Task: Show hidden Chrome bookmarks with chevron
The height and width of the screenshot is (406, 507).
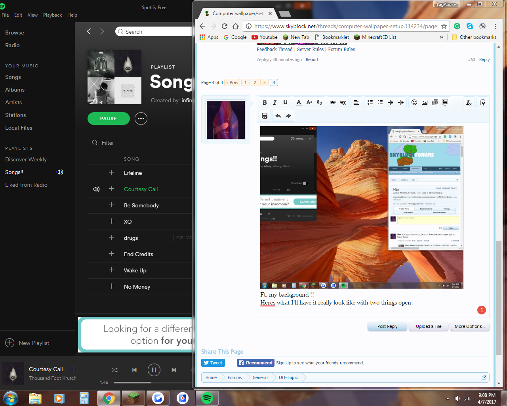Action: pyautogui.click(x=442, y=37)
